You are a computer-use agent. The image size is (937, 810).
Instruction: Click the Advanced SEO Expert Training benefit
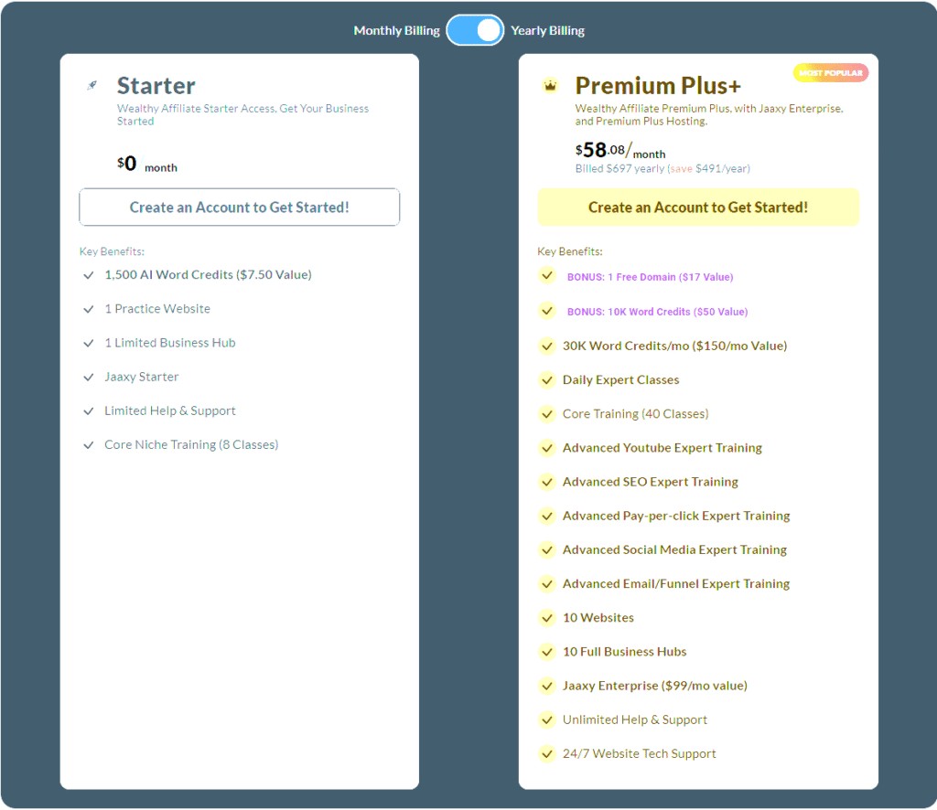(x=651, y=482)
